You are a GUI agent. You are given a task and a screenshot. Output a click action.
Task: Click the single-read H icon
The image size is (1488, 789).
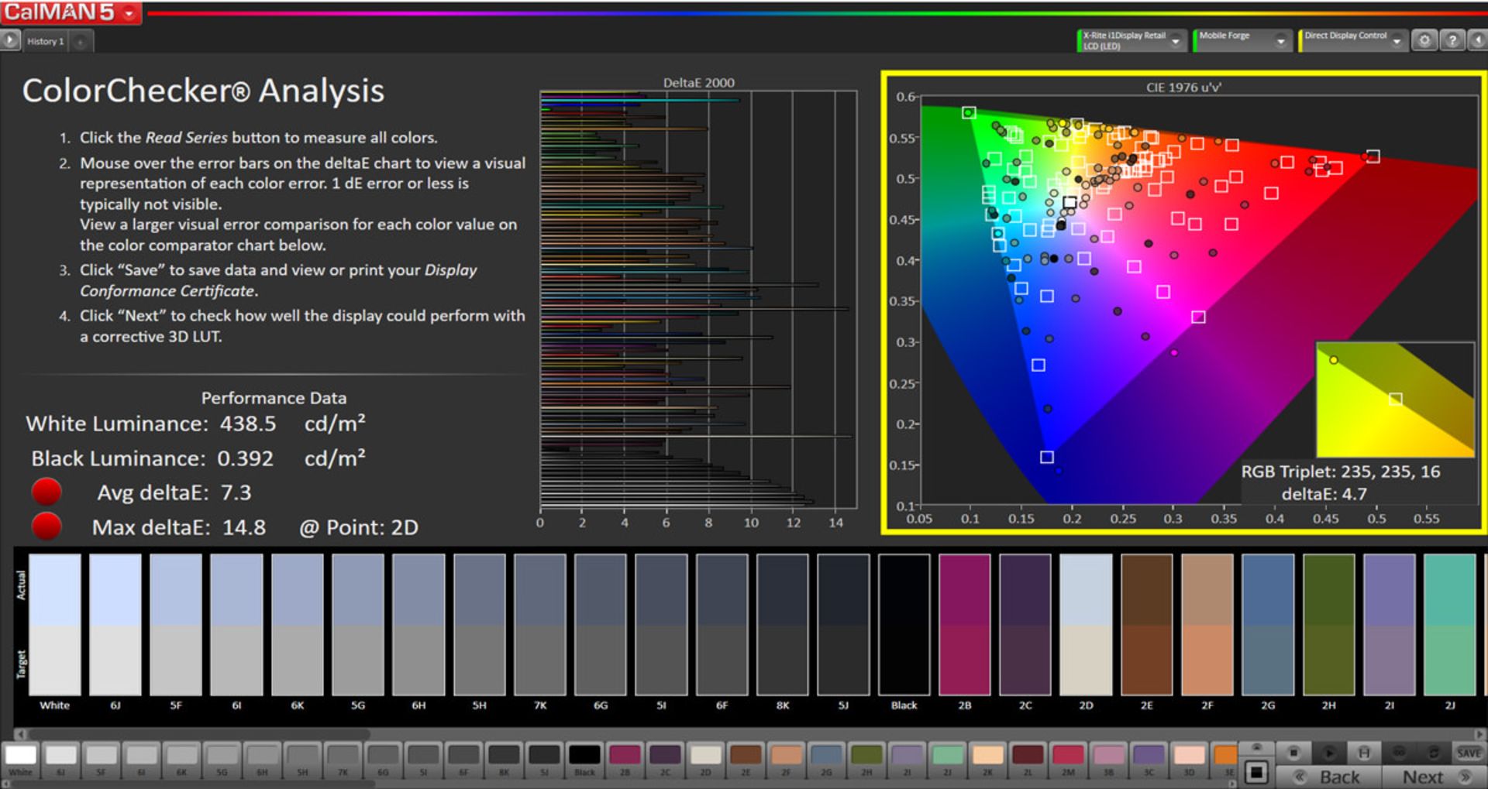click(1364, 753)
